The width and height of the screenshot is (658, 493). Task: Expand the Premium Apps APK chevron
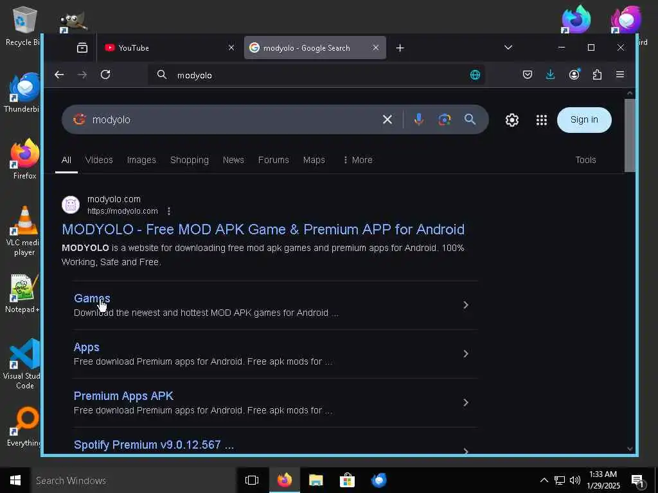[466, 402]
